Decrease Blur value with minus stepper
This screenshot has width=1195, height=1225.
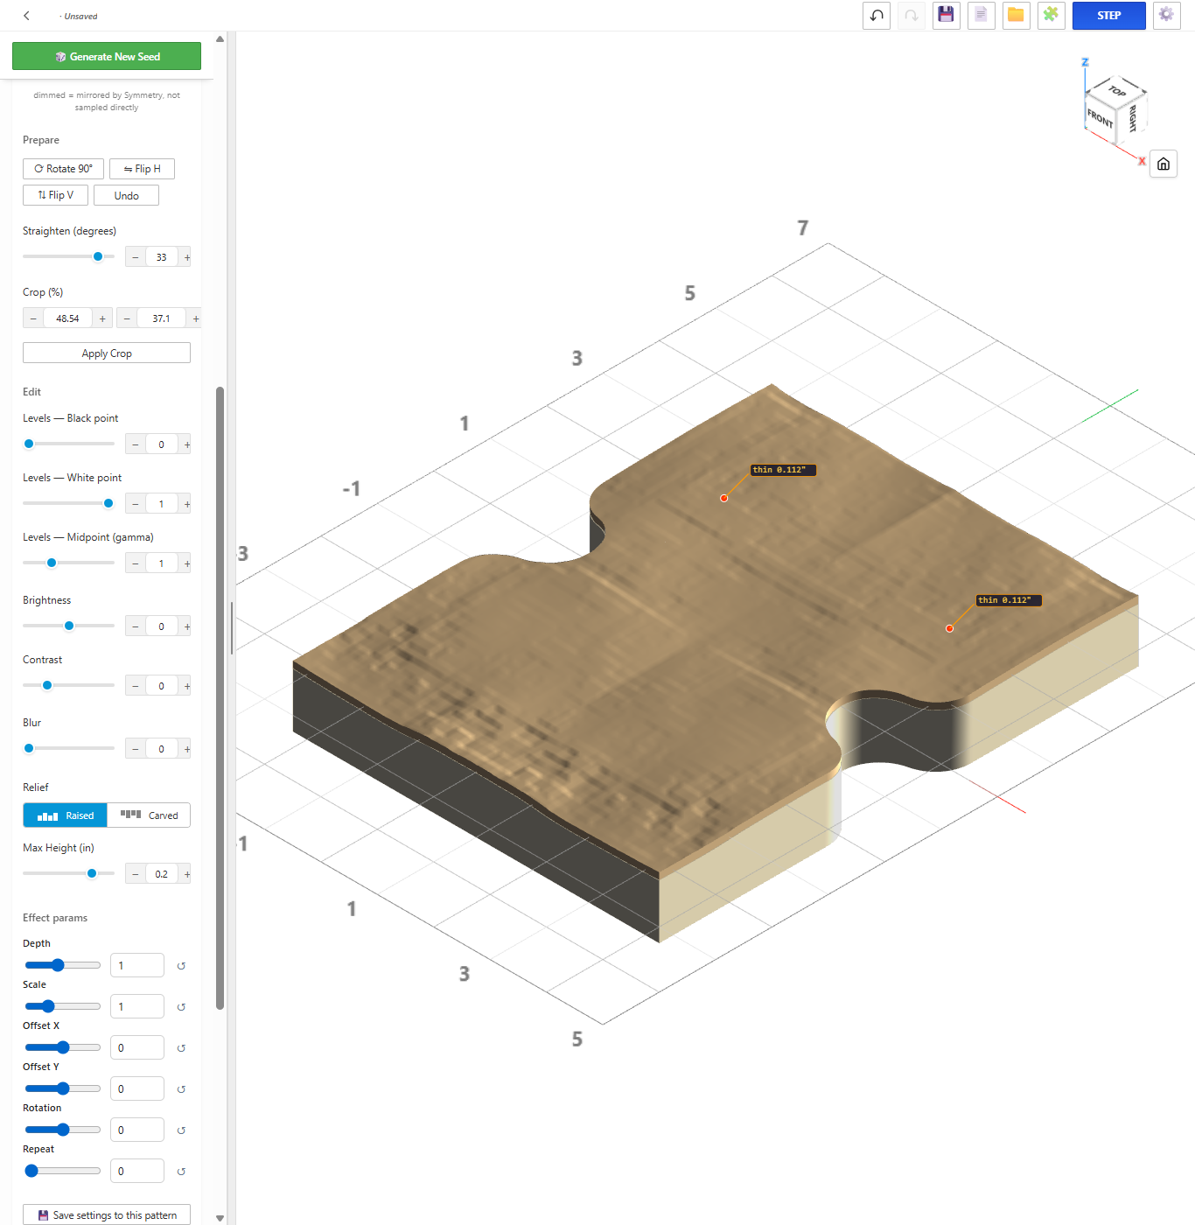pos(136,749)
